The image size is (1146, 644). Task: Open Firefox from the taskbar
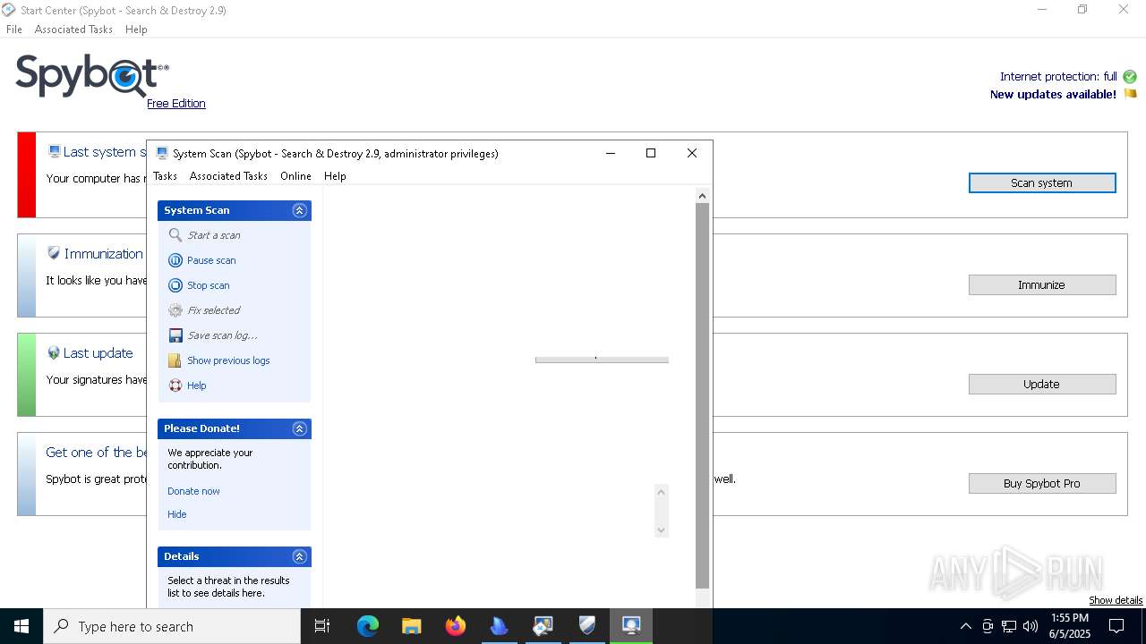click(x=456, y=626)
